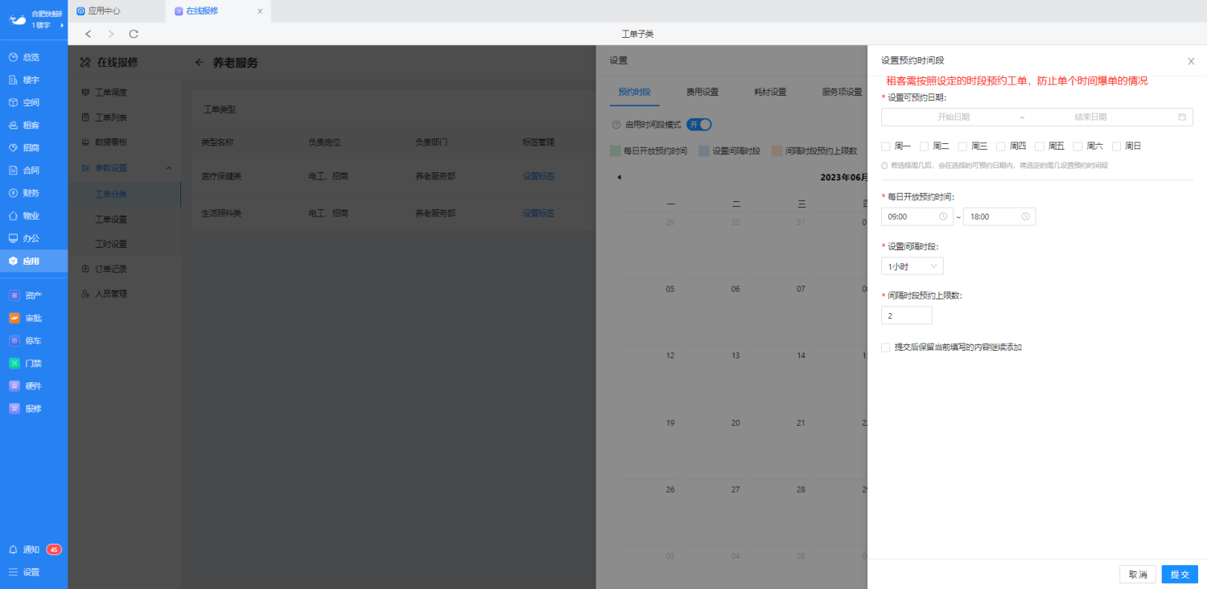Reload the page with refresh icon

[x=134, y=34]
